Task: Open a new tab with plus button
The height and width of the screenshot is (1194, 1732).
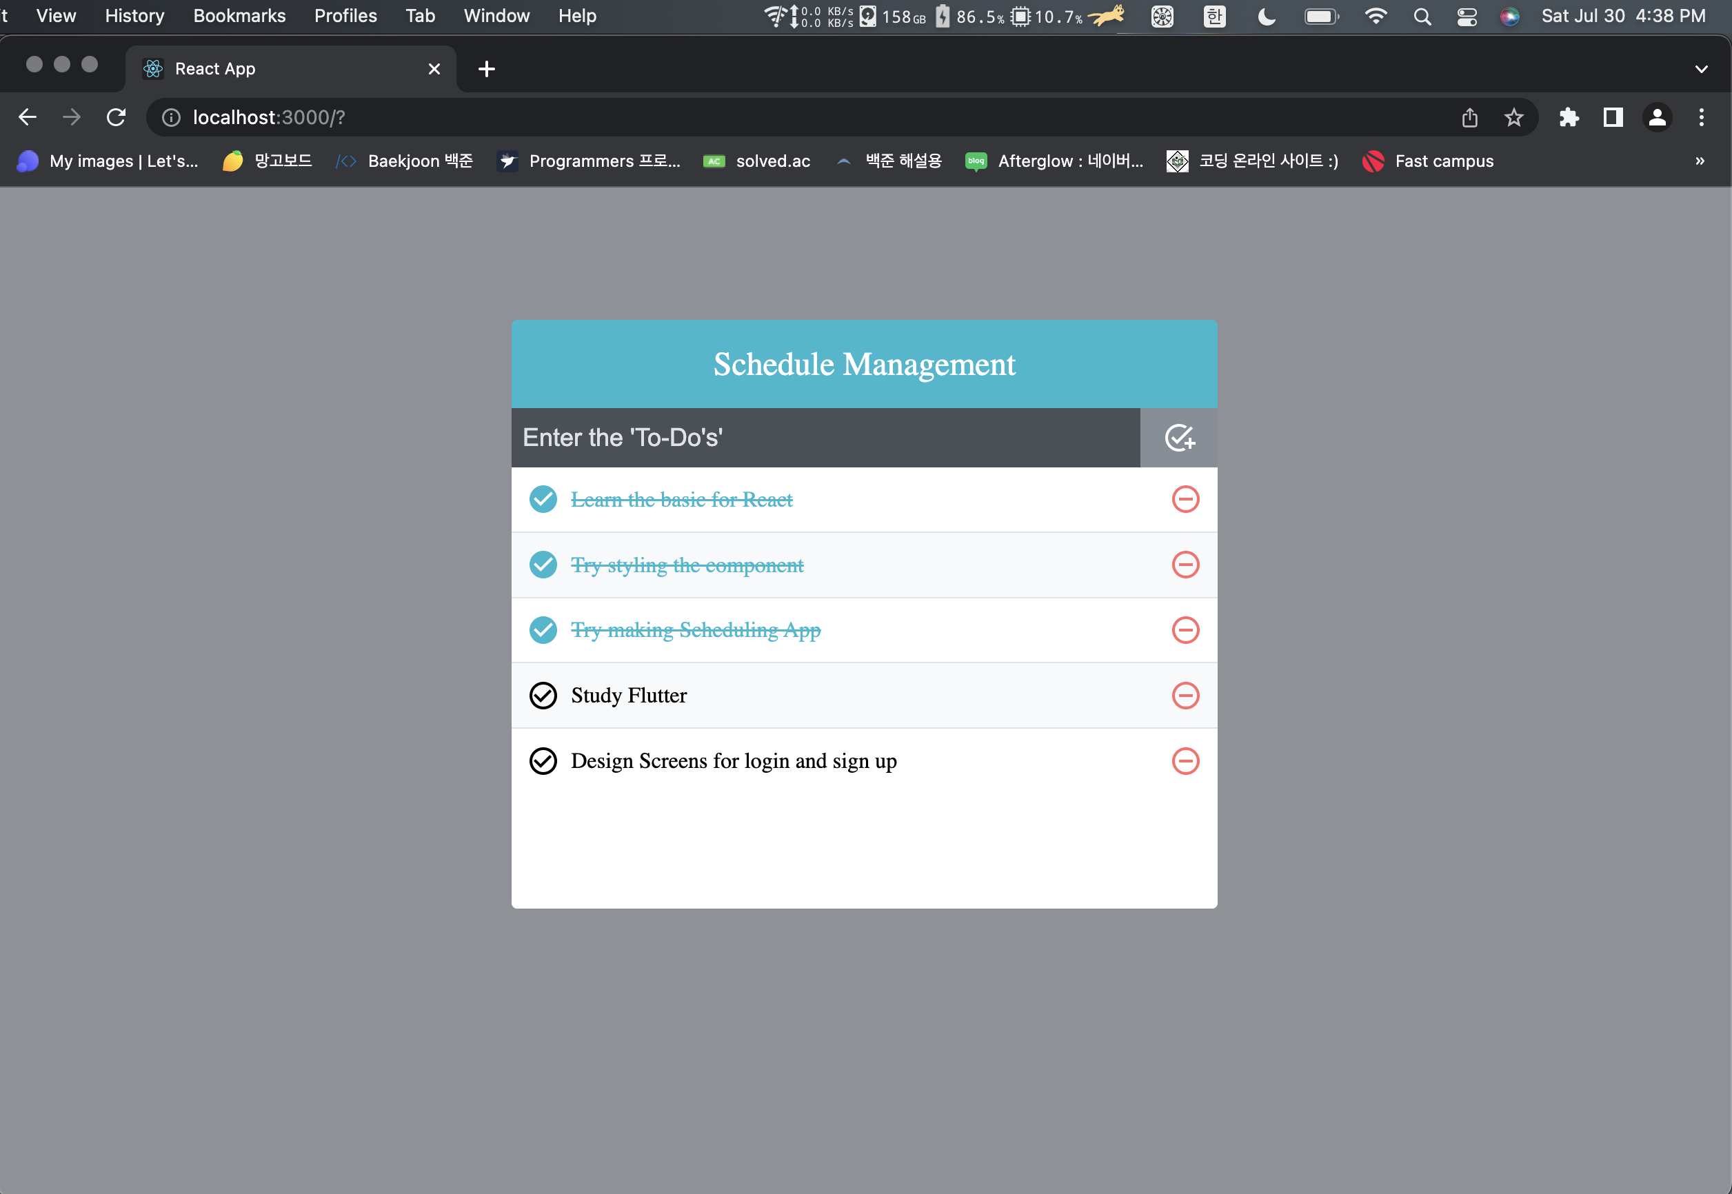Action: pos(486,69)
